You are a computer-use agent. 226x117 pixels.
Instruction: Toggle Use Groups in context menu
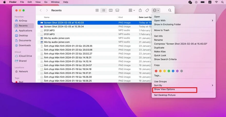click(x=160, y=81)
